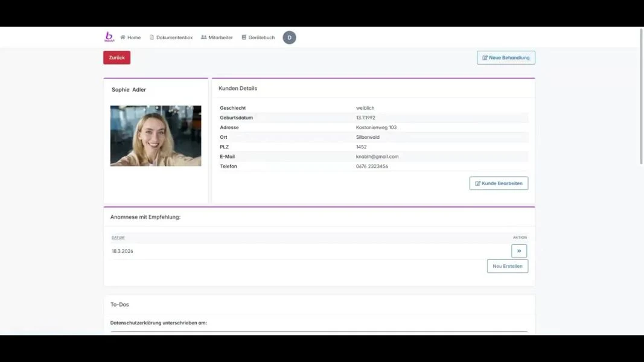Click Sophie Adler's profile photo
The image size is (644, 362).
pyautogui.click(x=156, y=136)
